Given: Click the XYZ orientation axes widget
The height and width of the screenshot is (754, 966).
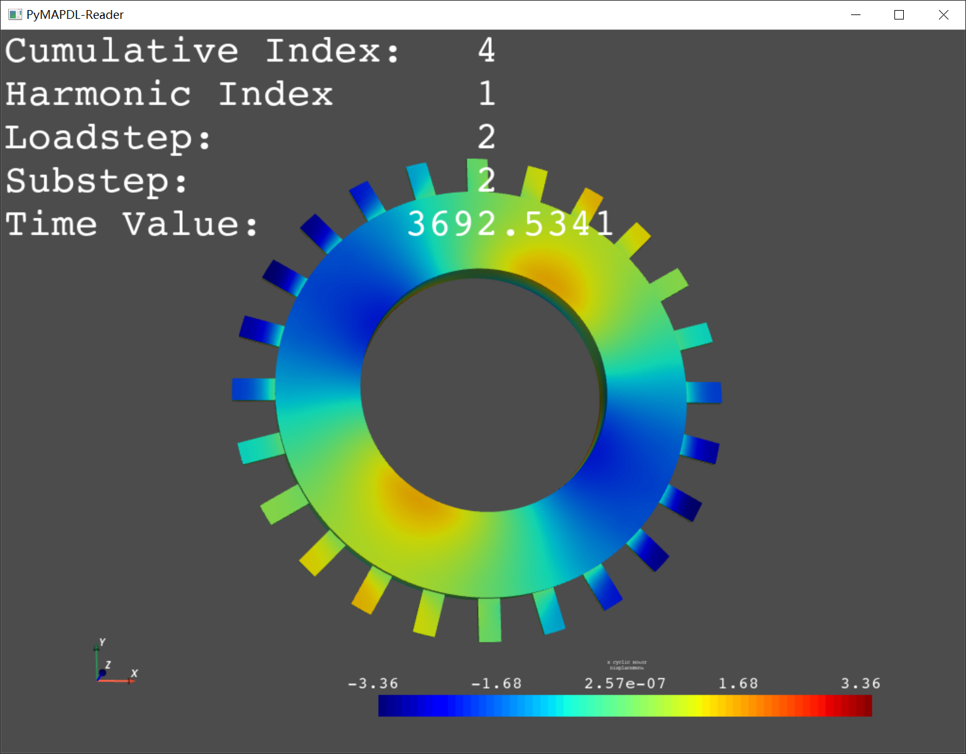Looking at the screenshot, I should click(x=116, y=661).
